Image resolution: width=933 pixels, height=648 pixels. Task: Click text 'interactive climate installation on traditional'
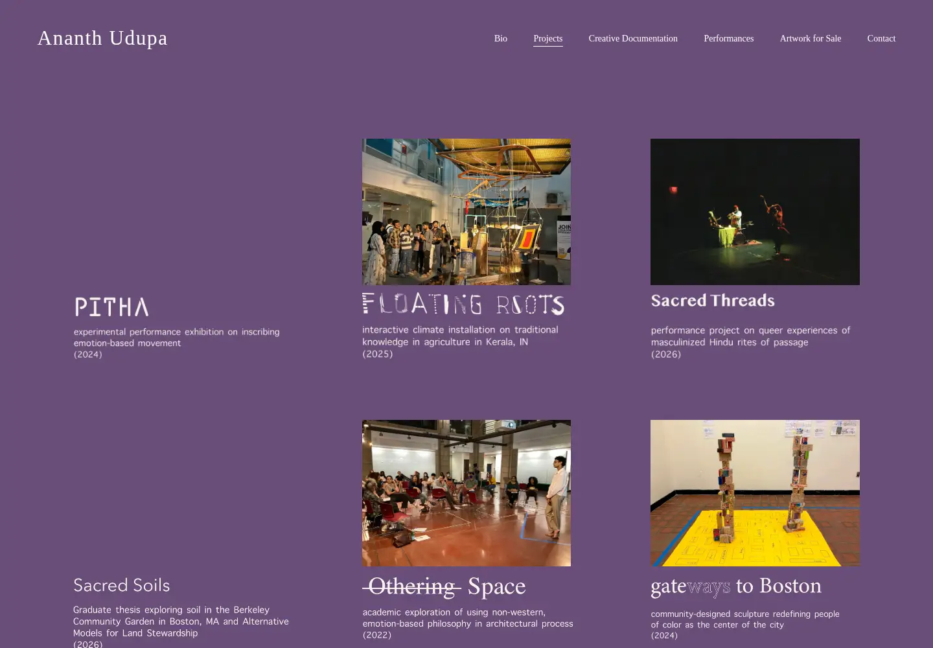coord(460,330)
